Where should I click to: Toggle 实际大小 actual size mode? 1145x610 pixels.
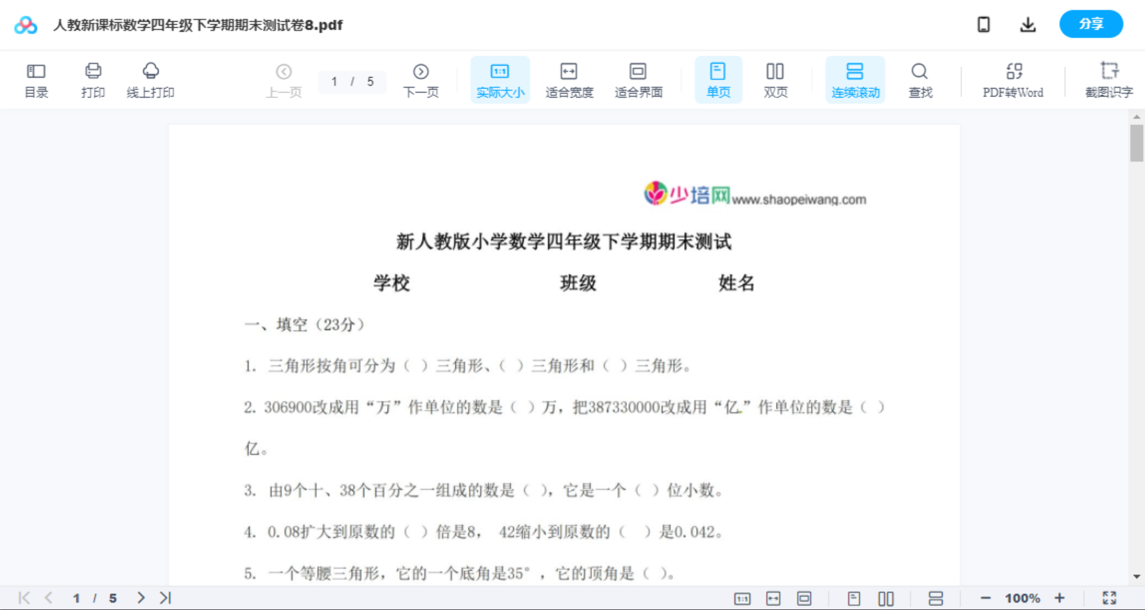coord(500,80)
